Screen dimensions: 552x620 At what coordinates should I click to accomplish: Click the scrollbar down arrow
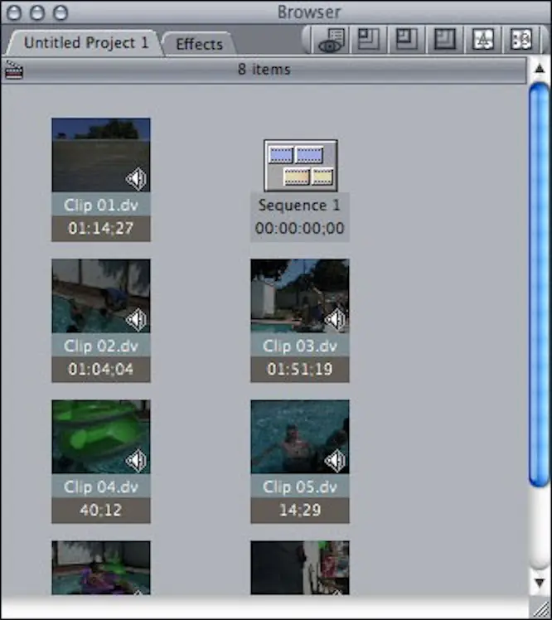[x=540, y=583]
